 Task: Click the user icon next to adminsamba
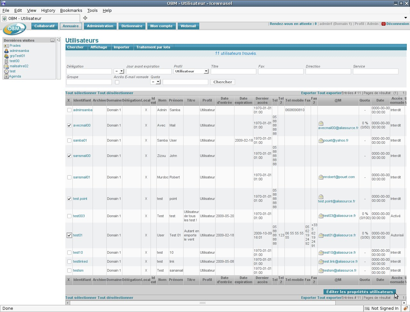[6, 51]
